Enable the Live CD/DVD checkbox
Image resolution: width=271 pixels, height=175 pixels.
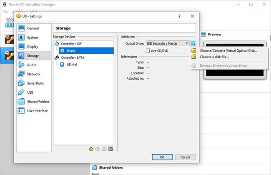148,50
